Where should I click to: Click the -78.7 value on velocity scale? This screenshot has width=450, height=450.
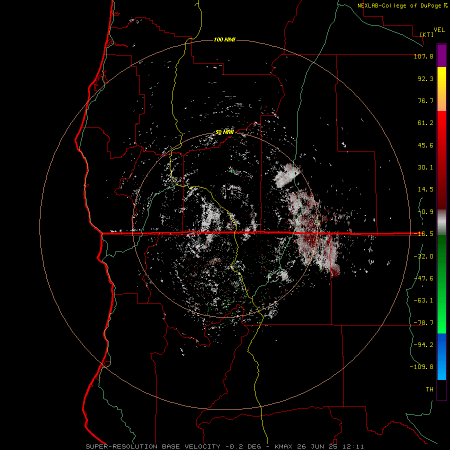click(x=423, y=323)
